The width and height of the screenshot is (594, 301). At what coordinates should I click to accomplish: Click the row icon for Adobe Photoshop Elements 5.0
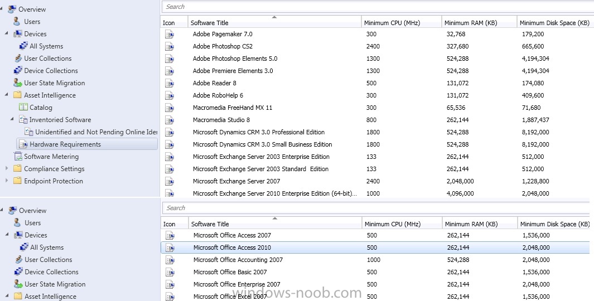[x=170, y=59]
